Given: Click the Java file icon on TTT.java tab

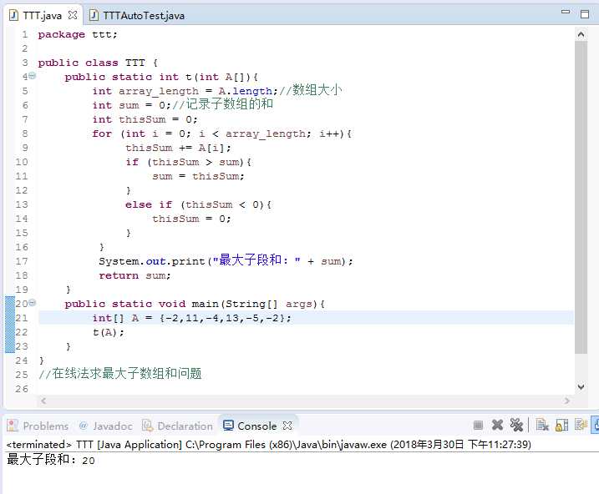Looking at the screenshot, I should 13,15.
